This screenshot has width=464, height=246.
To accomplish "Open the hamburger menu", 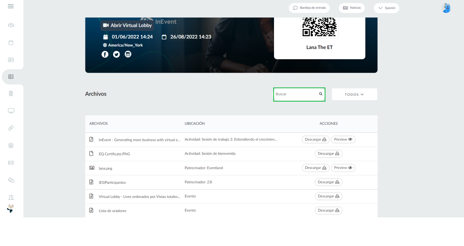I will pos(11,6).
